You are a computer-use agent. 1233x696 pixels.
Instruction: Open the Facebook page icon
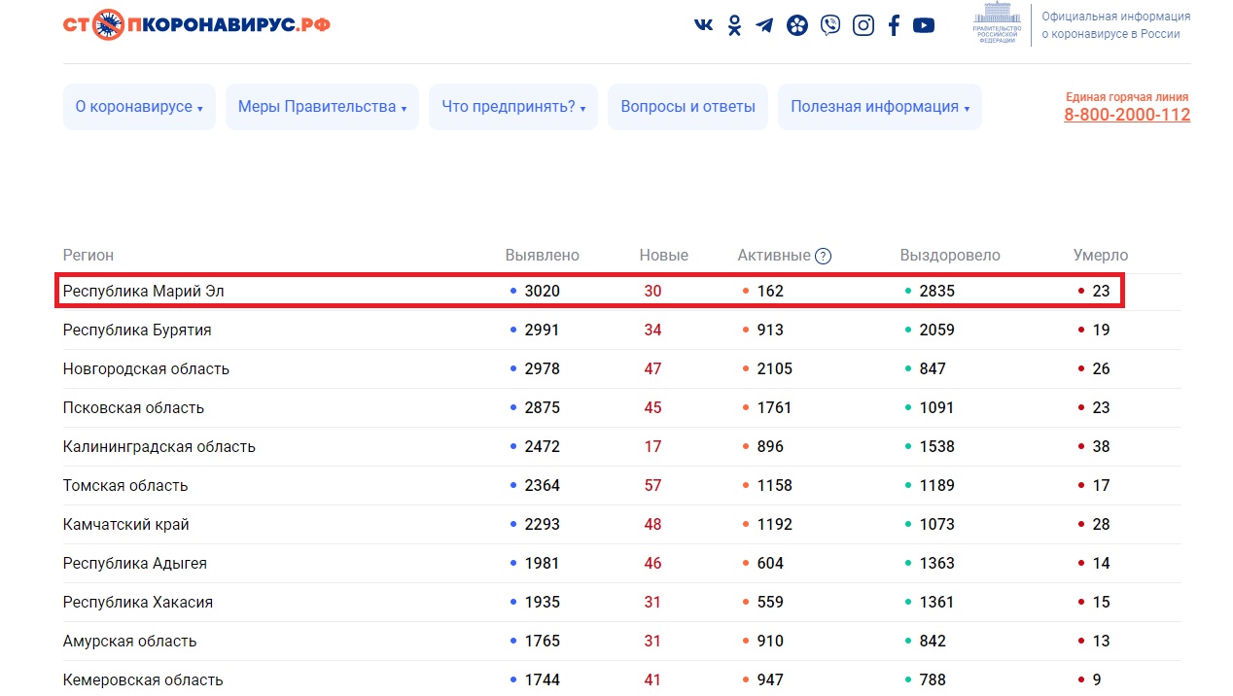[894, 25]
